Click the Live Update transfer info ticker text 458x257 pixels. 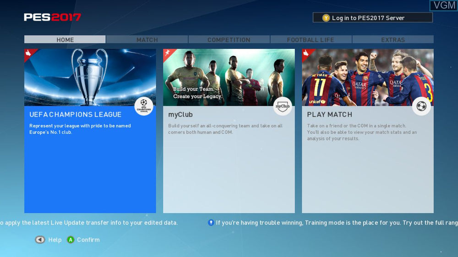(x=89, y=223)
